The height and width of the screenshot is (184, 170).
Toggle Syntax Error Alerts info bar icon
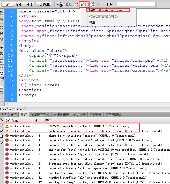click(2, 79)
